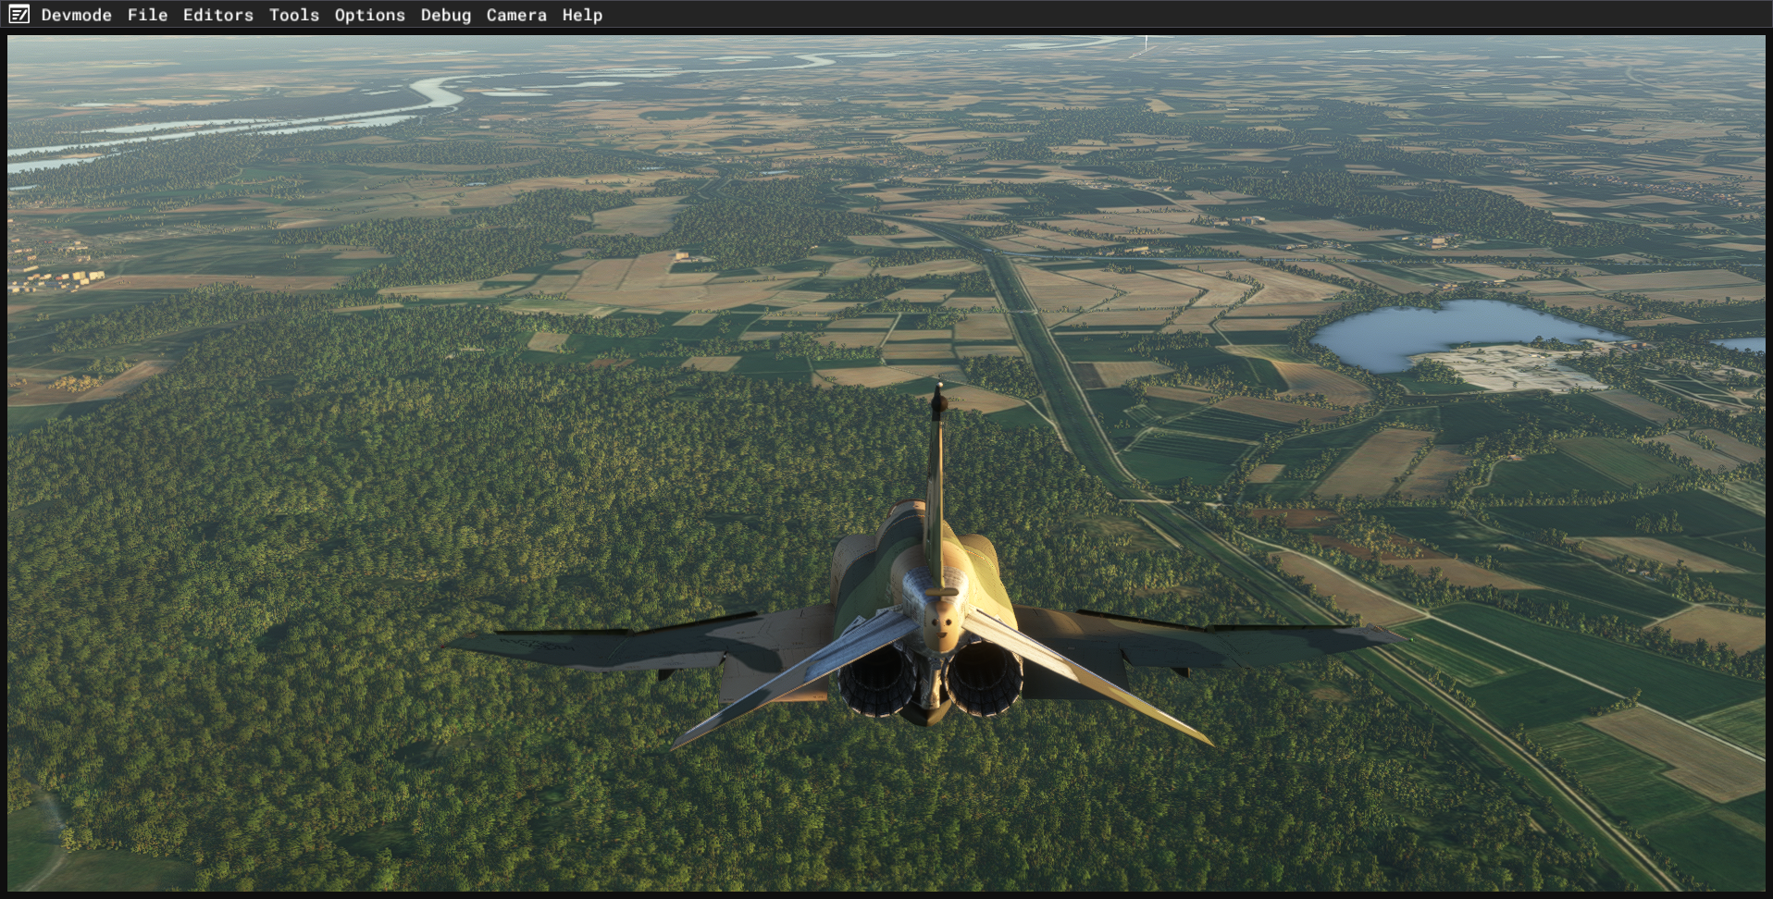1773x899 pixels.
Task: Open the Editors menu
Action: (218, 15)
